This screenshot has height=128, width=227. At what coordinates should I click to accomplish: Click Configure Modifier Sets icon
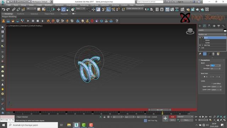[218, 54]
